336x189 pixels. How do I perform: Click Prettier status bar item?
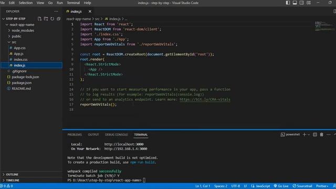(x=322, y=186)
